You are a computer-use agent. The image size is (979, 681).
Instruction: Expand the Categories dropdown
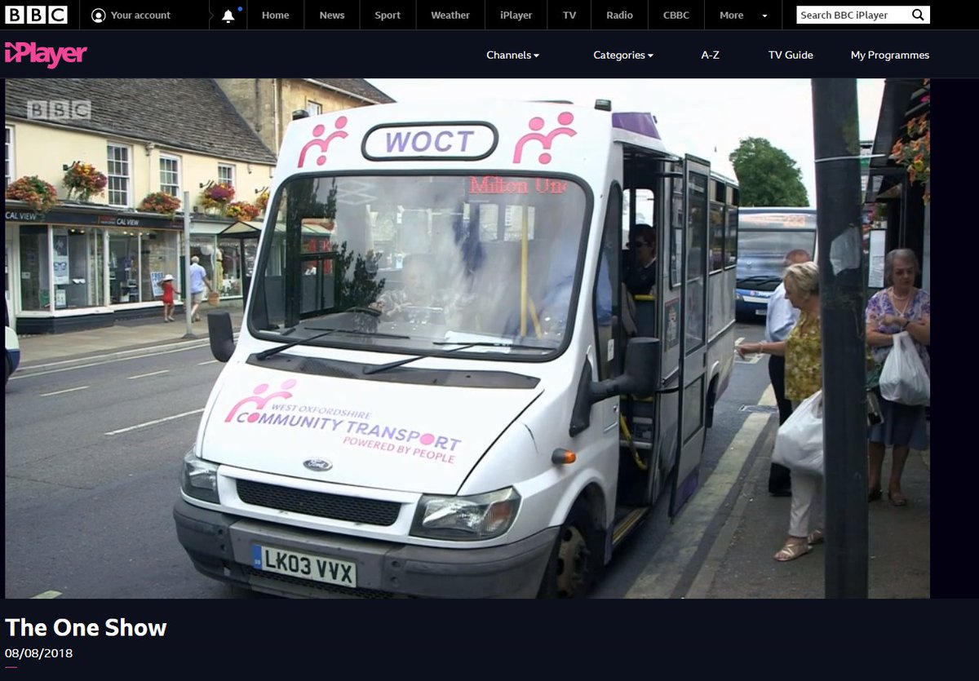coord(623,55)
